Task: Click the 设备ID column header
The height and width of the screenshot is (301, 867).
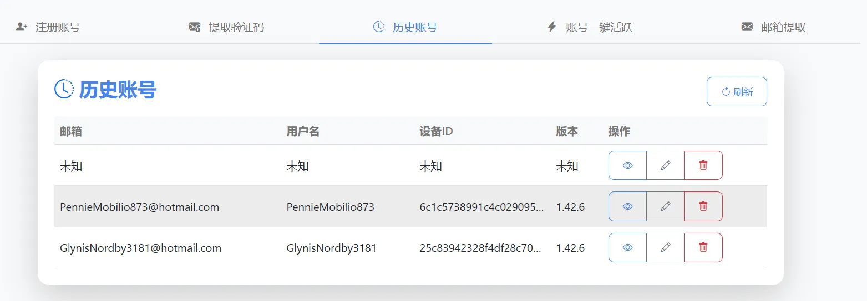Action: 436,131
